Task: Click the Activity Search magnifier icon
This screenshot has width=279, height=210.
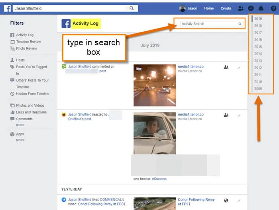Action: [240, 24]
